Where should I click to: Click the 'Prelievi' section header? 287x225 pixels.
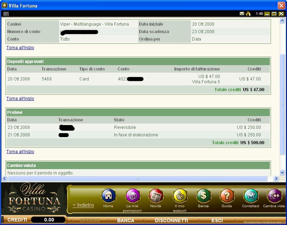click(x=138, y=112)
